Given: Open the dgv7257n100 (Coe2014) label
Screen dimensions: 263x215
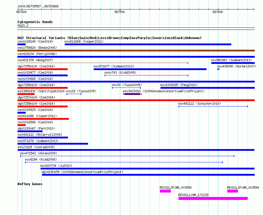Looking at the screenshot, I should click(36, 97).
